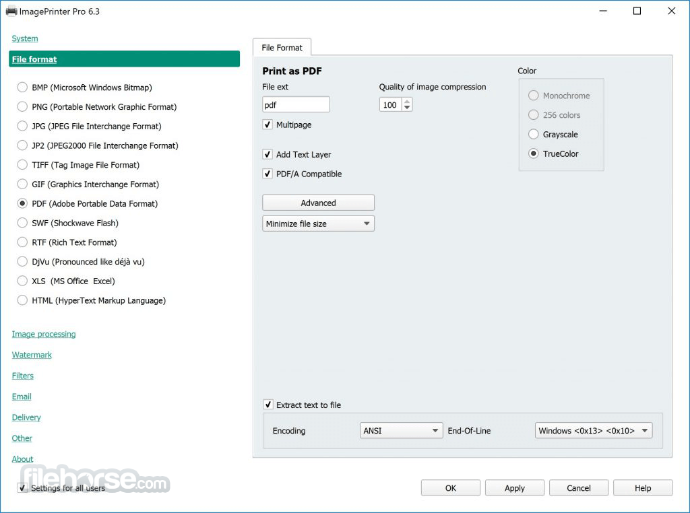Confirm with the OK button
690x513 pixels.
[451, 488]
